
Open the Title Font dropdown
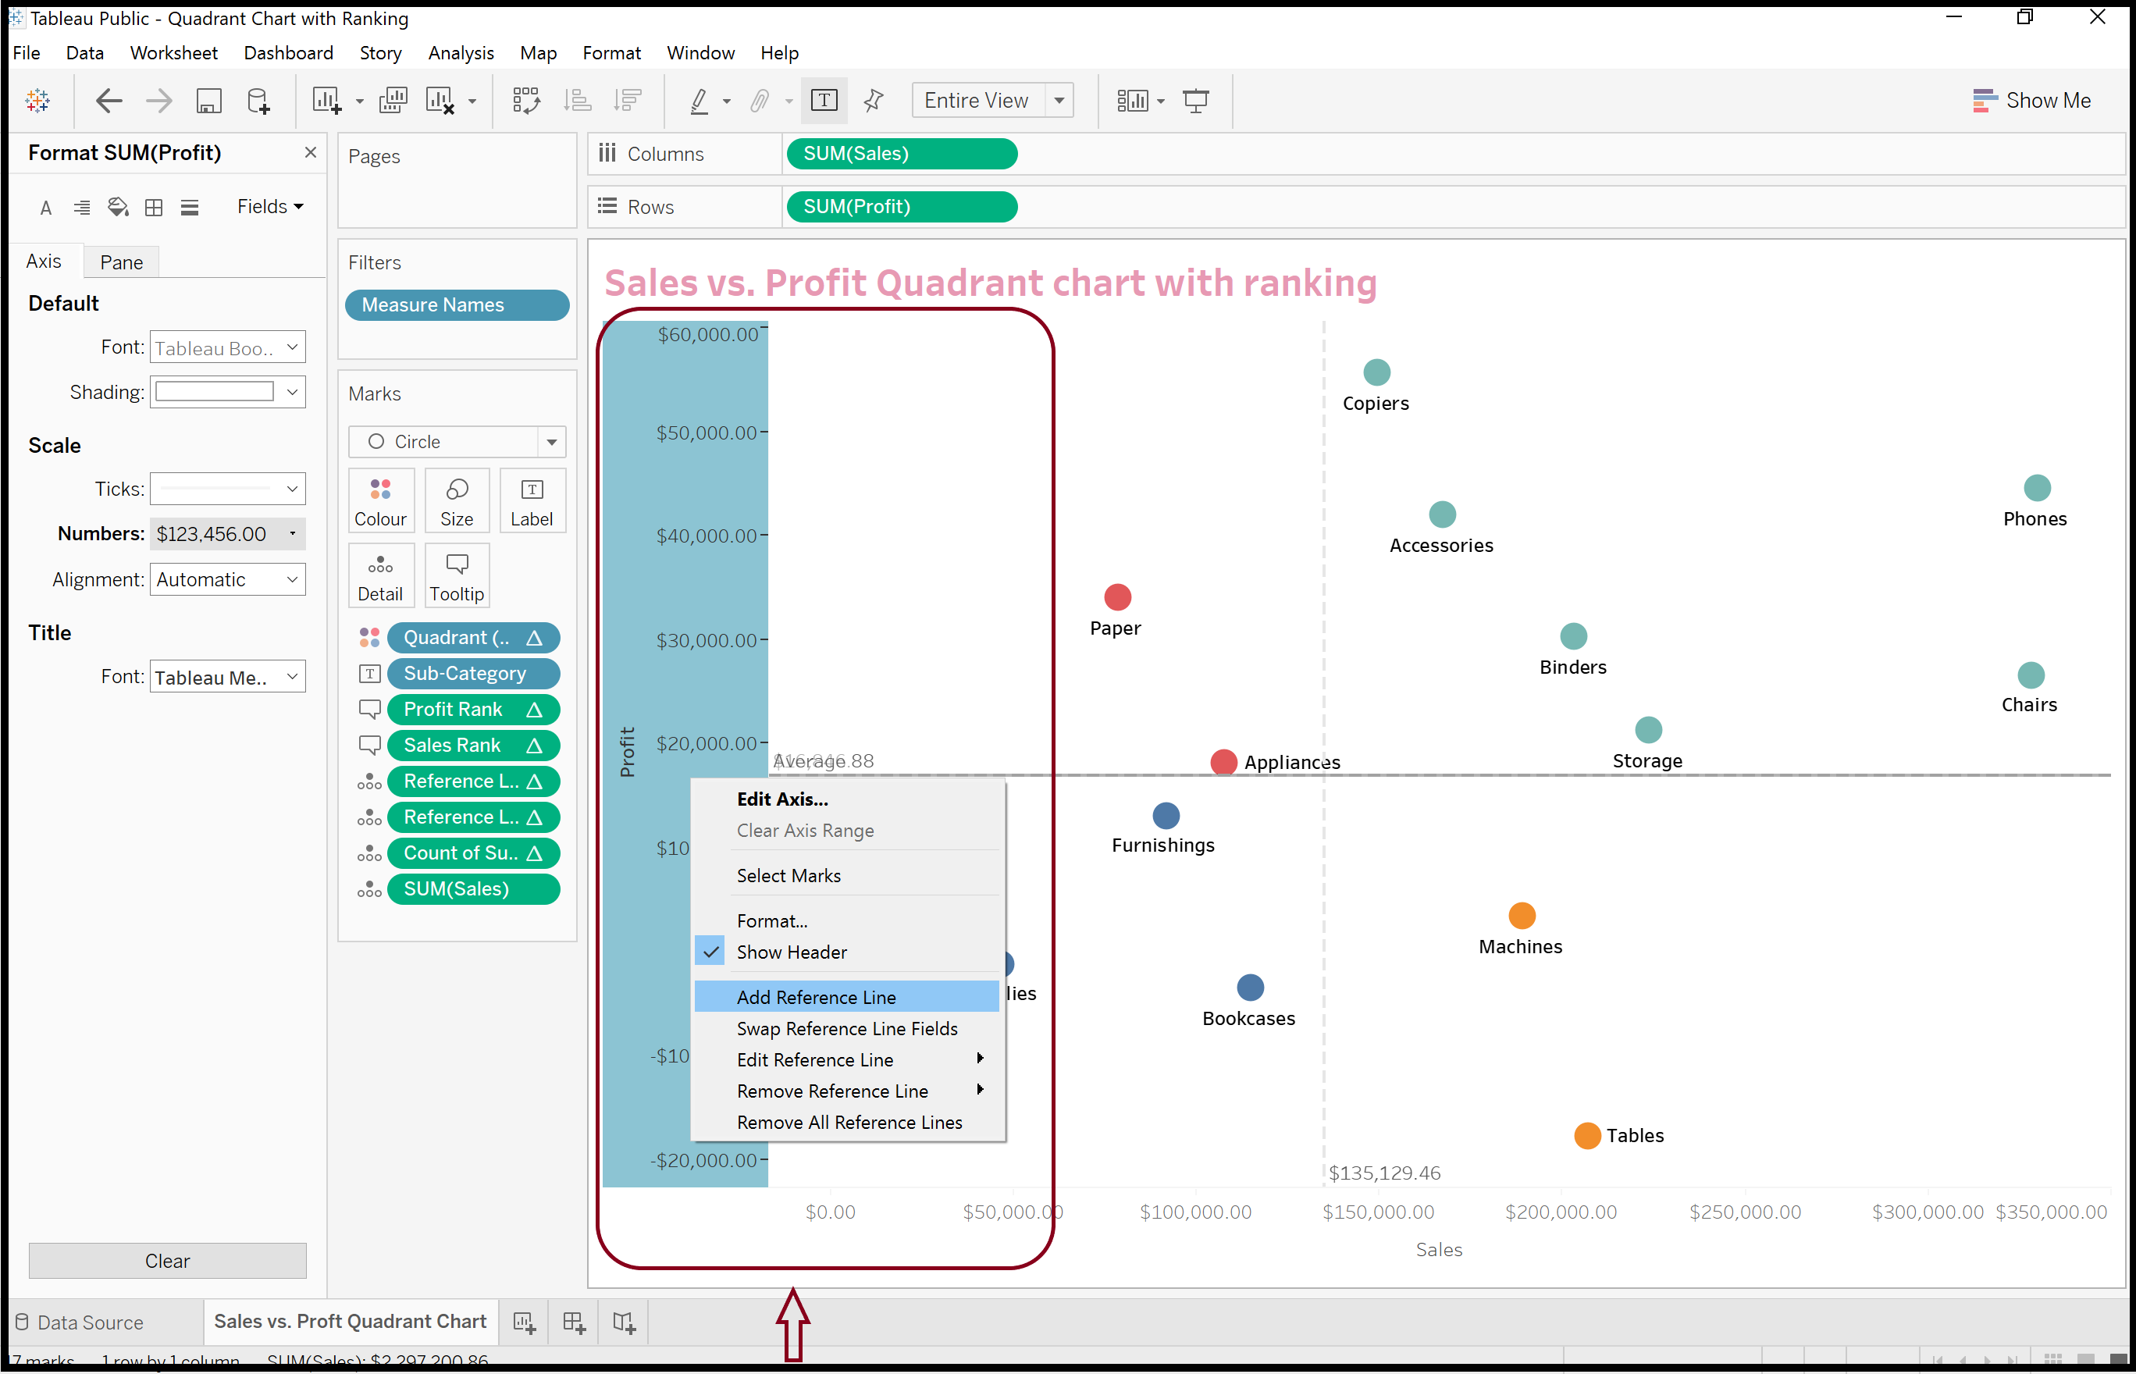[227, 677]
